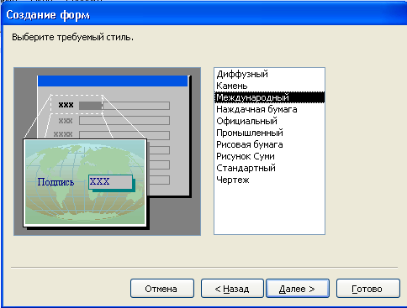Finish the wizard with Готово
The width and height of the screenshot is (407, 308).
click(368, 288)
